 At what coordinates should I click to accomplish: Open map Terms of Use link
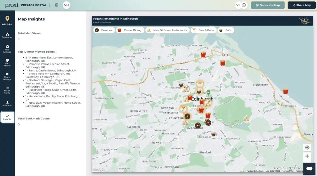click(x=288, y=171)
